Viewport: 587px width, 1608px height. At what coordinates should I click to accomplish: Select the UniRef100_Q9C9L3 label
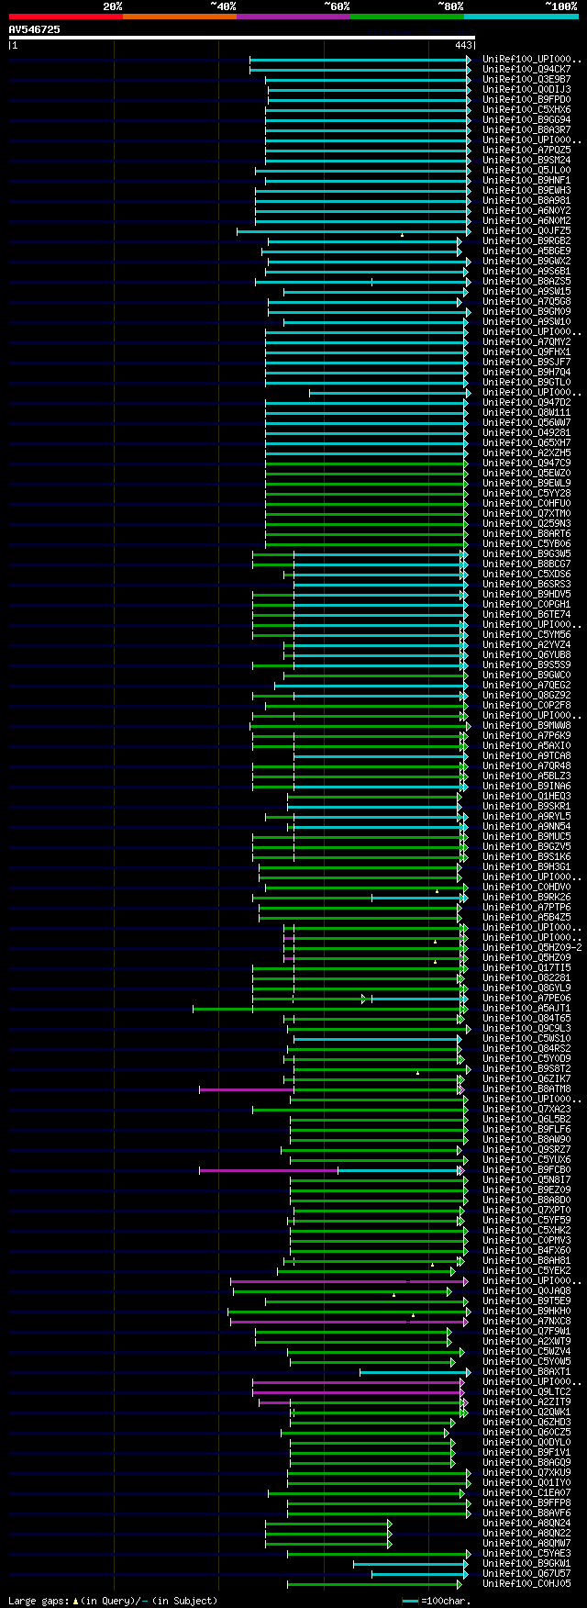(526, 1028)
